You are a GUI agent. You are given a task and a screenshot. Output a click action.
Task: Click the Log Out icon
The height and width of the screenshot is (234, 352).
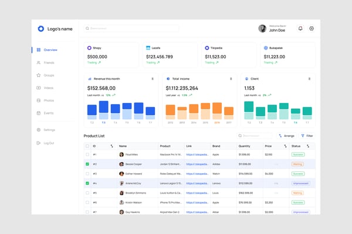pos(39,143)
